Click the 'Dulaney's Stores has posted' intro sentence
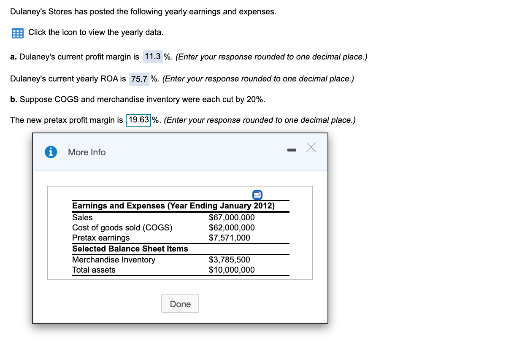 (x=143, y=12)
